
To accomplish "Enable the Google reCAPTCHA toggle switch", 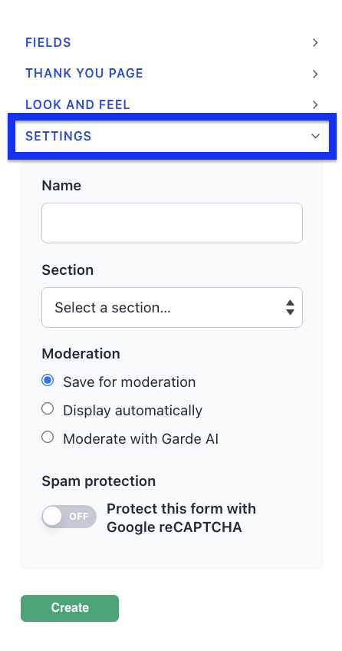I will tap(69, 517).
